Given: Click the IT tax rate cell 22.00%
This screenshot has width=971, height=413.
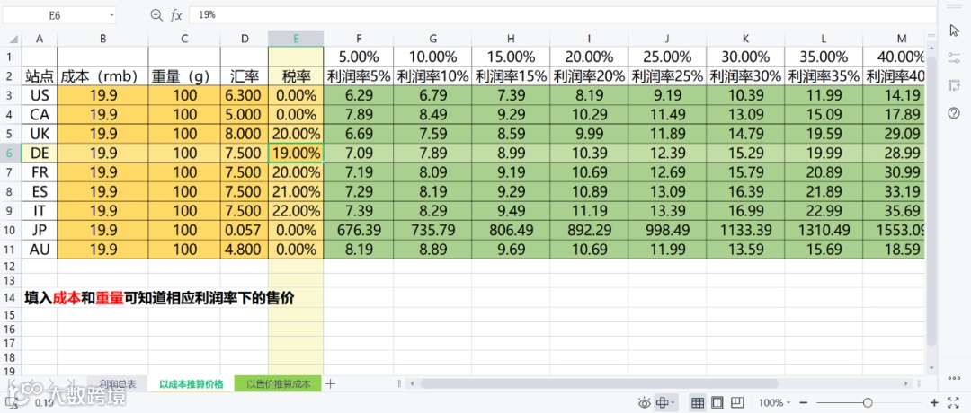Looking at the screenshot, I should click(296, 211).
